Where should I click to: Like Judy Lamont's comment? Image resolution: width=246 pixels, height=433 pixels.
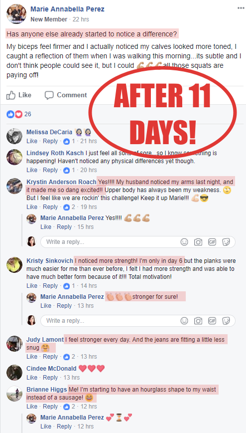click(x=32, y=357)
